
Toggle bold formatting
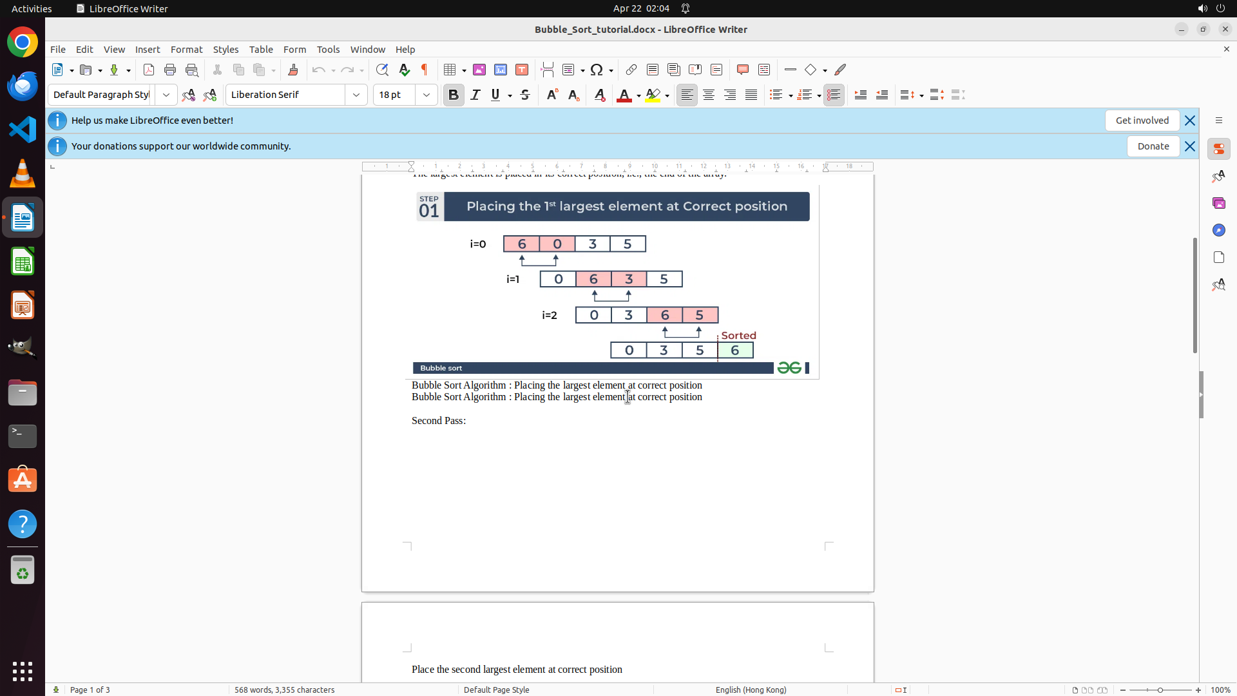coord(454,95)
